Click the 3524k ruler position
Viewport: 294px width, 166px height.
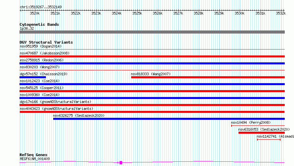(x=117, y=13)
